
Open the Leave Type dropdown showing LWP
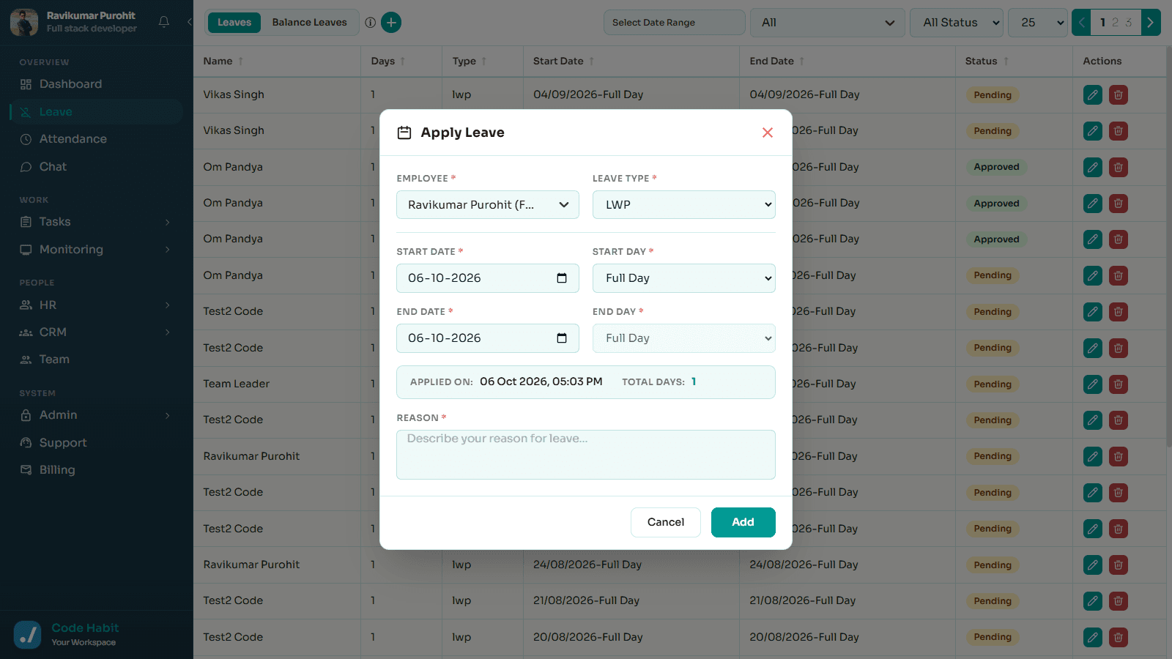tap(684, 205)
